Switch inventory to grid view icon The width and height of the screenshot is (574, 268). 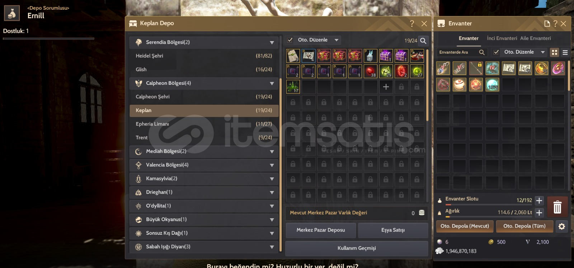click(x=555, y=52)
